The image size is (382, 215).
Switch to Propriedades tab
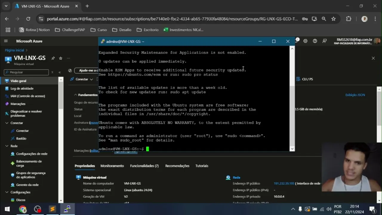(85, 166)
